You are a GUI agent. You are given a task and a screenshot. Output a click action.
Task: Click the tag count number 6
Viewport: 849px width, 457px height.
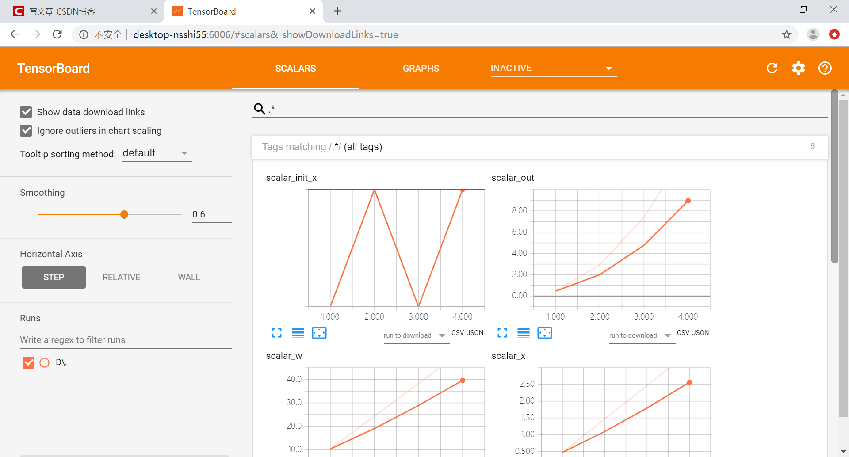click(812, 146)
